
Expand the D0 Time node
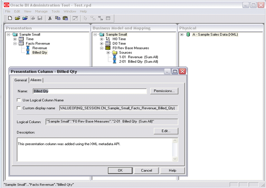pyautogui.click(x=102, y=44)
